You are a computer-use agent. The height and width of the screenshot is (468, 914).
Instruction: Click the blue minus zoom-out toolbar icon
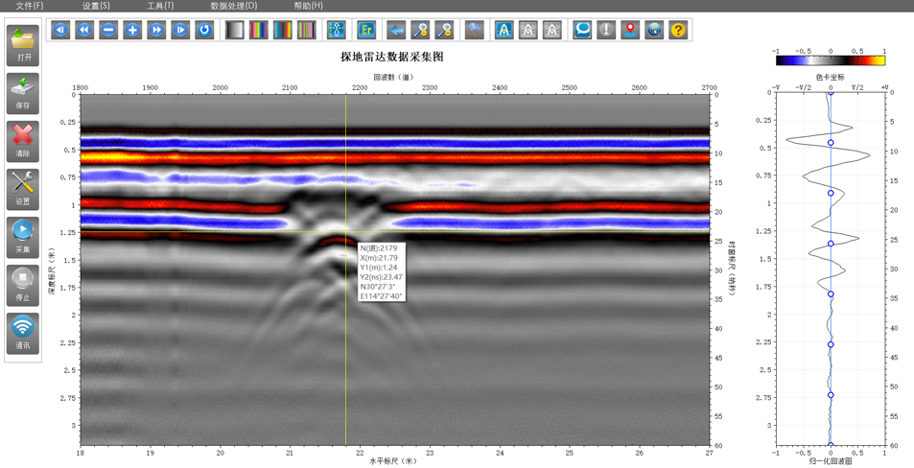108,31
